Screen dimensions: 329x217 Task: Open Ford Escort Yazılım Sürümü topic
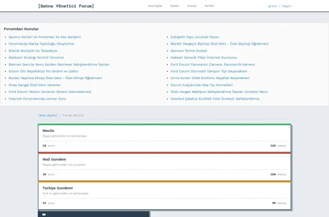50,92
